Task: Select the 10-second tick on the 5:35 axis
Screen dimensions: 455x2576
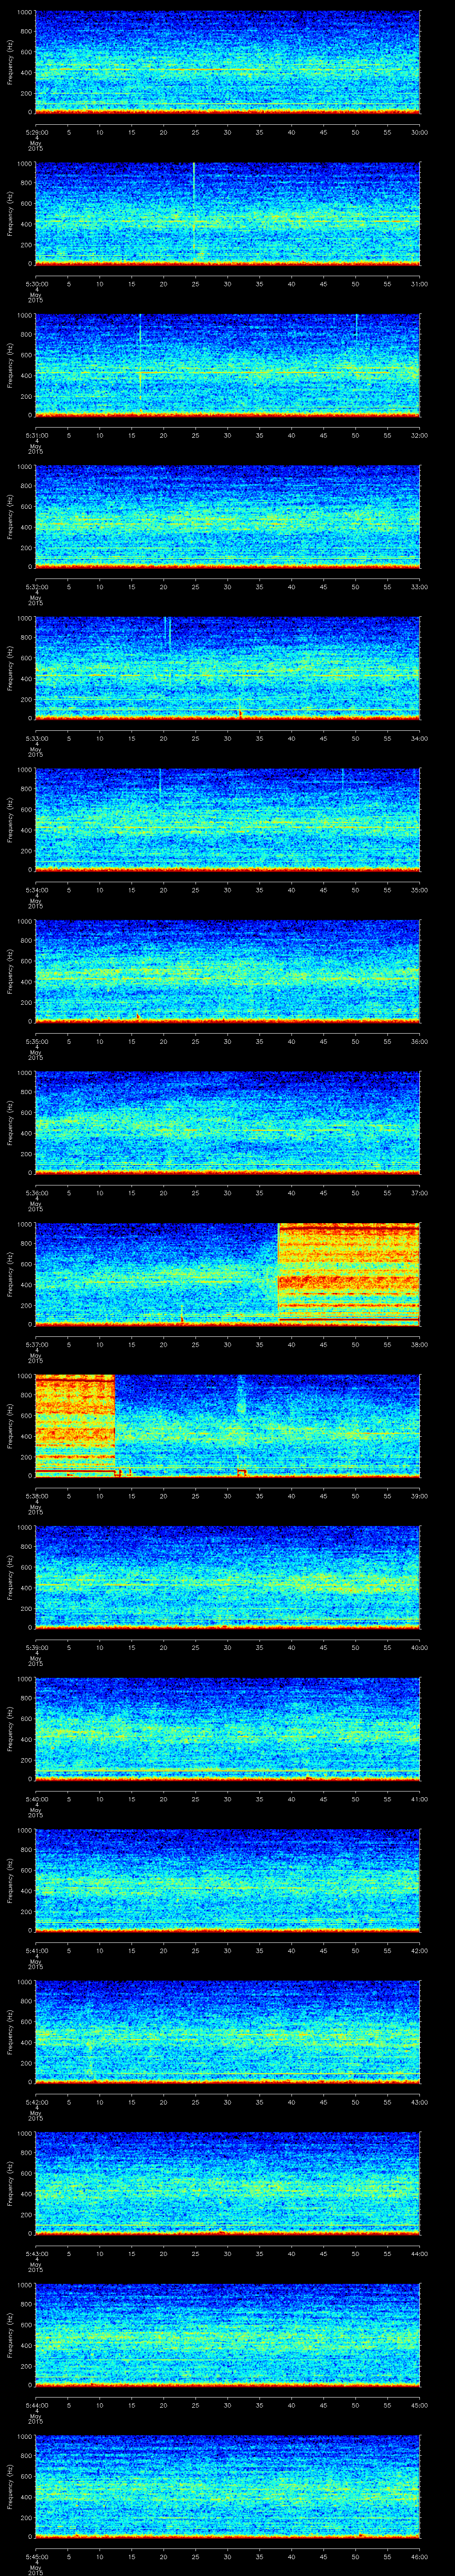Action: [x=100, y=1041]
